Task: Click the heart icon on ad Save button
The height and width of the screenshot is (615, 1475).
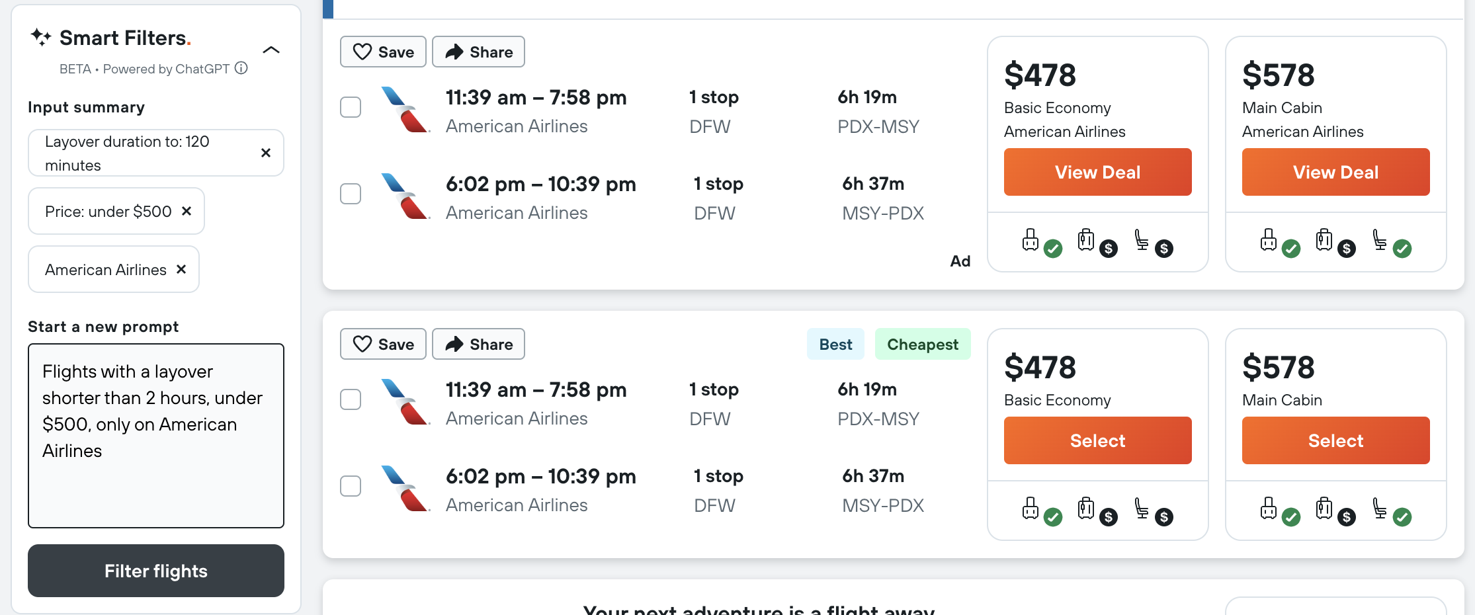Action: click(x=362, y=52)
